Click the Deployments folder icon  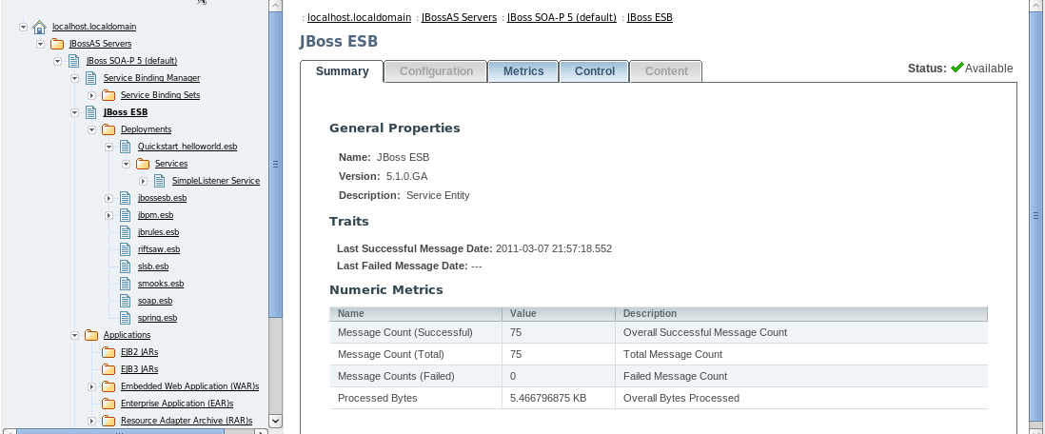tap(108, 129)
